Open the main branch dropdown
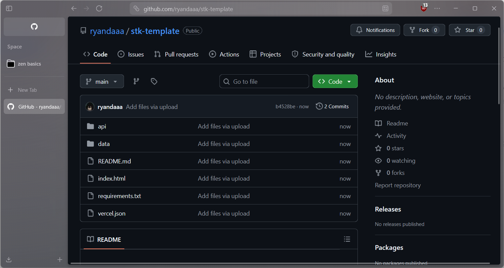Screen dimensions: 504x268 (x=102, y=81)
